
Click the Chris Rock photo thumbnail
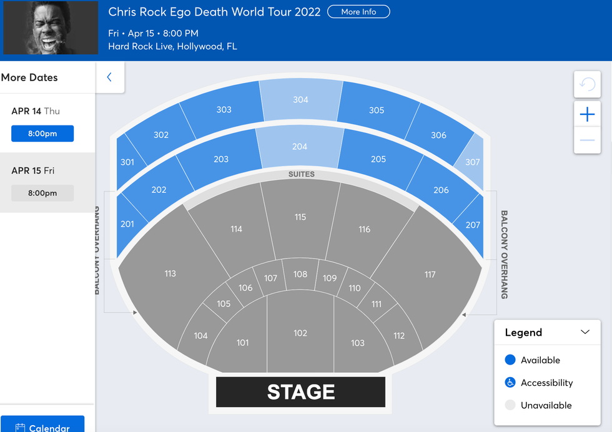click(x=50, y=27)
